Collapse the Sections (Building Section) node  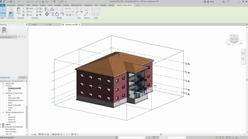point(3,112)
